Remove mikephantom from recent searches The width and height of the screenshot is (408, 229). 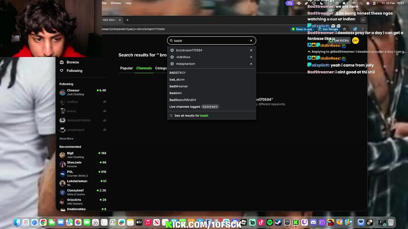click(x=251, y=64)
